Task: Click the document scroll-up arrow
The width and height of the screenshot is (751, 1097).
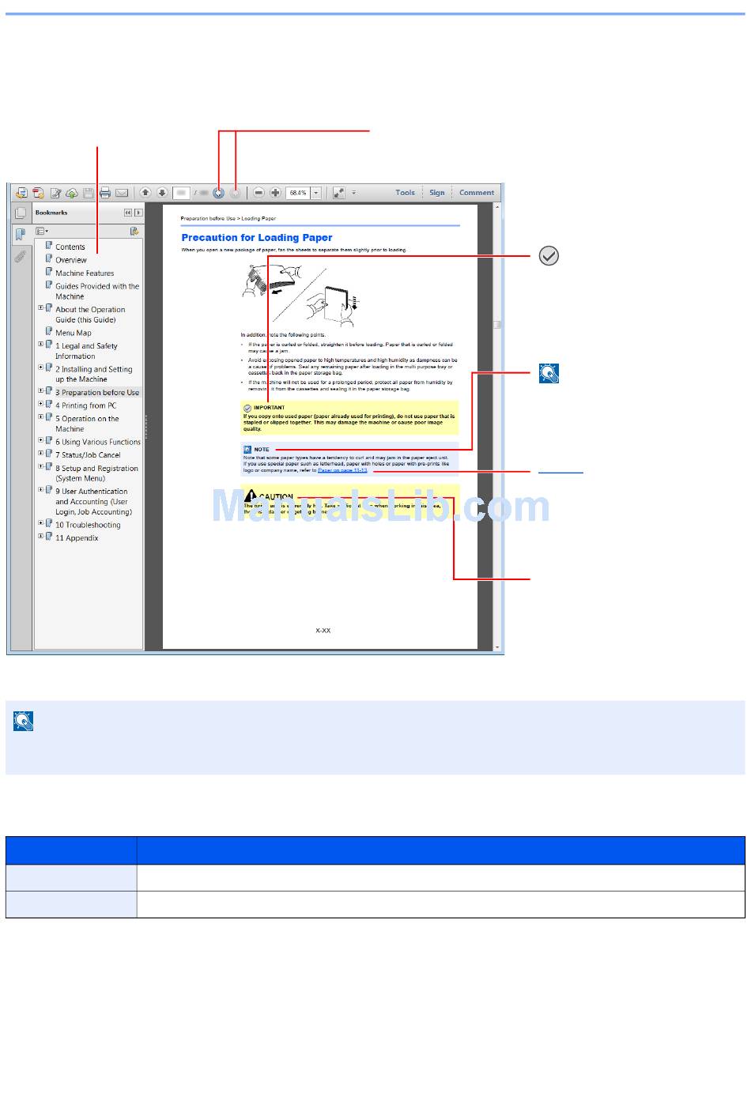Action: pos(497,208)
